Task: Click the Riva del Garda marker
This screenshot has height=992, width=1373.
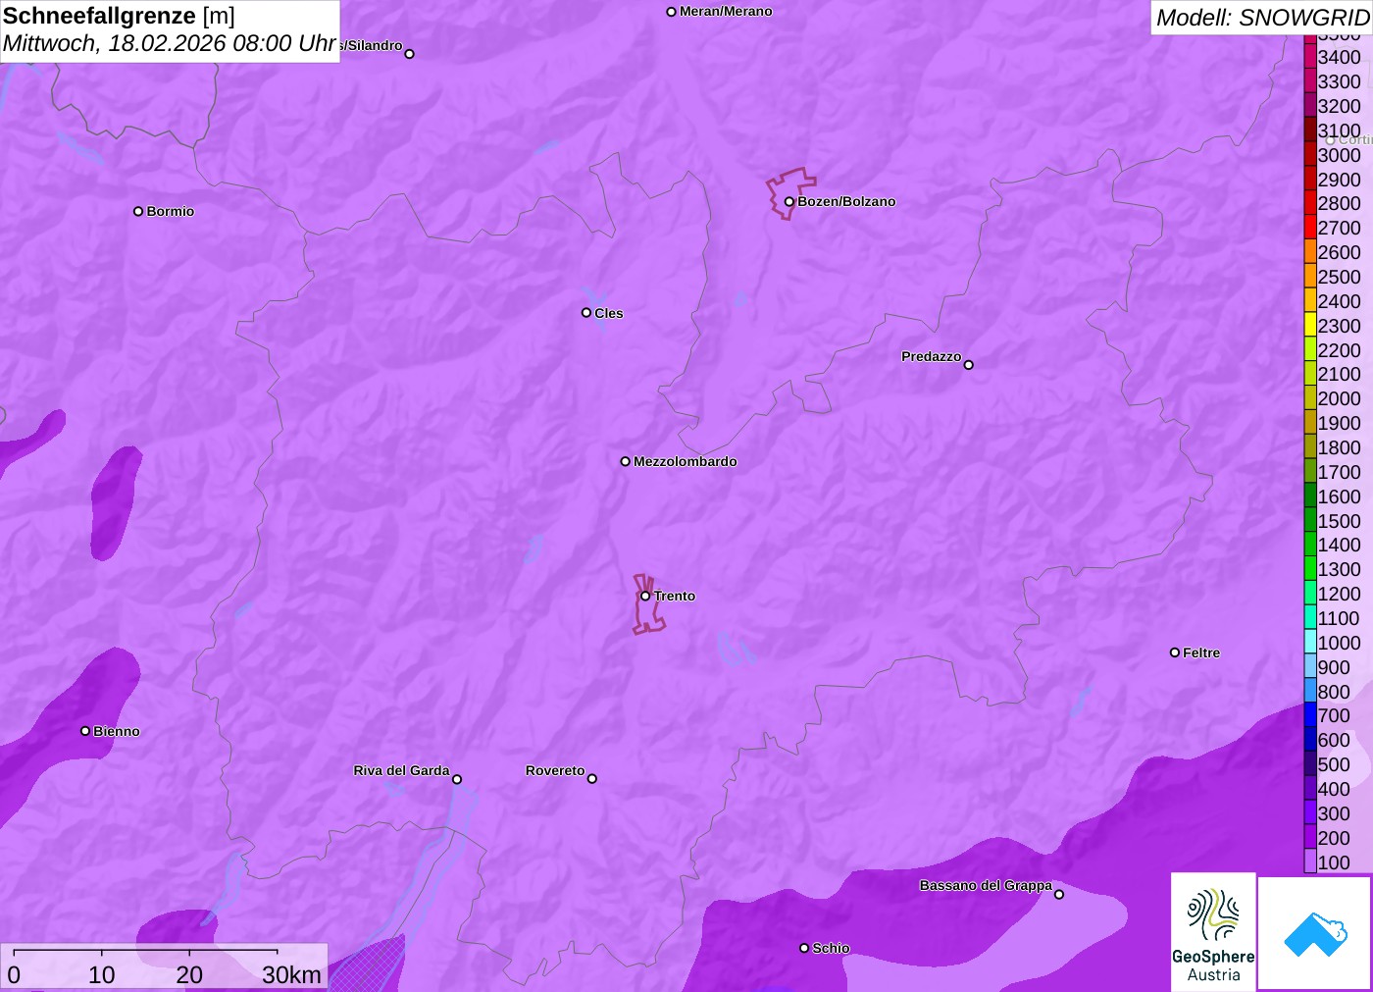Action: coord(457,779)
